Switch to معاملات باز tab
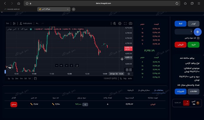Screen dimensions: 204x120 coord(158,90)
